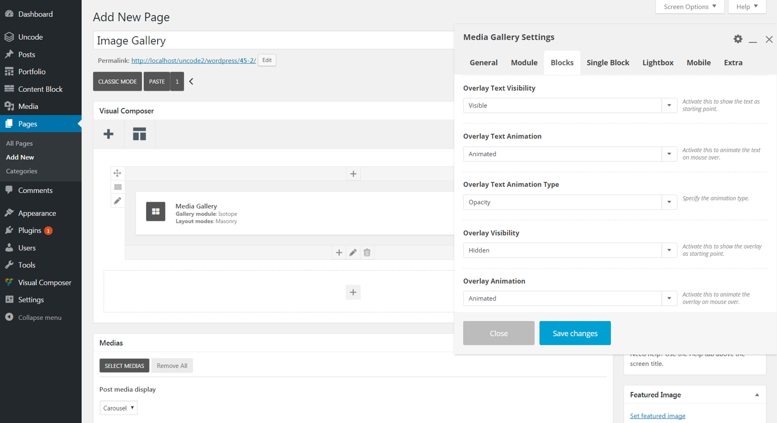Open Content Block section

(x=41, y=89)
